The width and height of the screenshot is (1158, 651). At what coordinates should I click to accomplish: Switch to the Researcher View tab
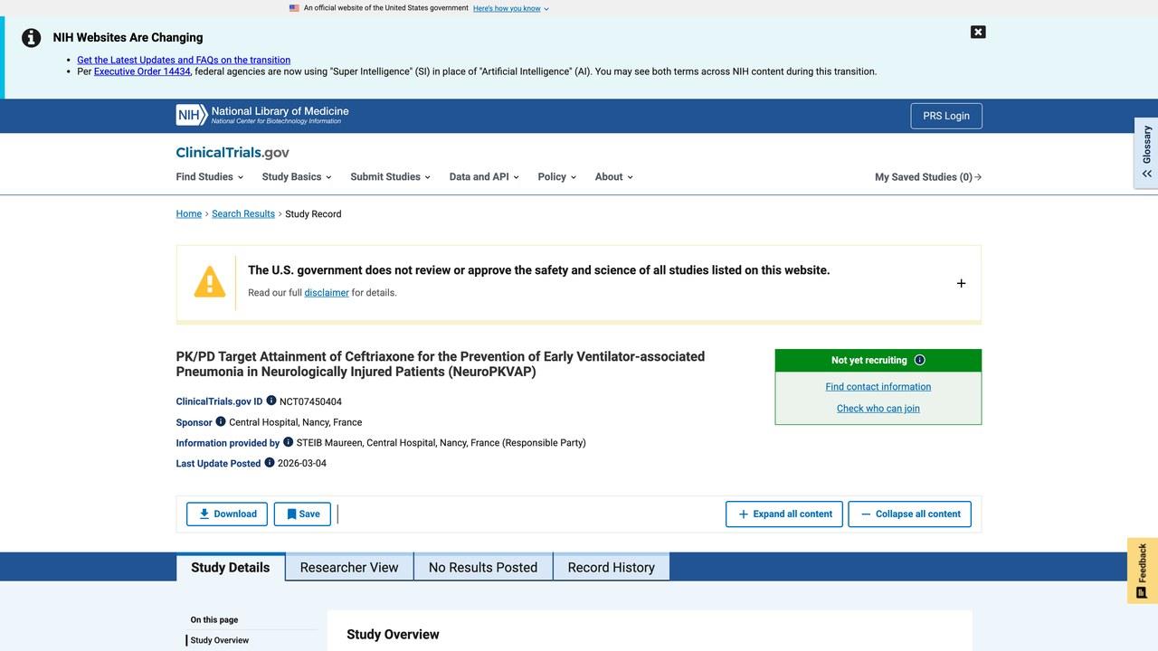pyautogui.click(x=349, y=567)
